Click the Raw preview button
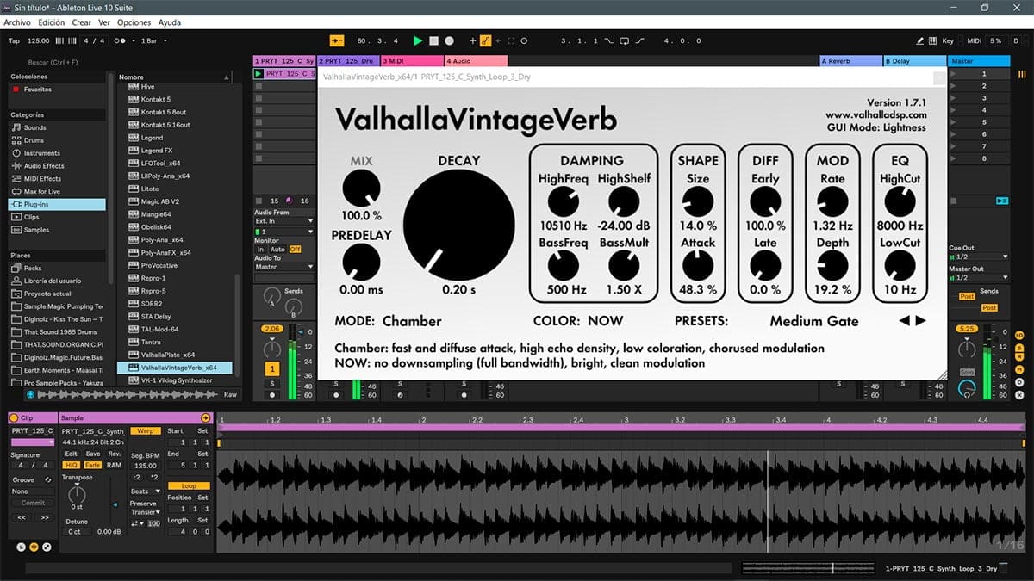 [x=230, y=394]
